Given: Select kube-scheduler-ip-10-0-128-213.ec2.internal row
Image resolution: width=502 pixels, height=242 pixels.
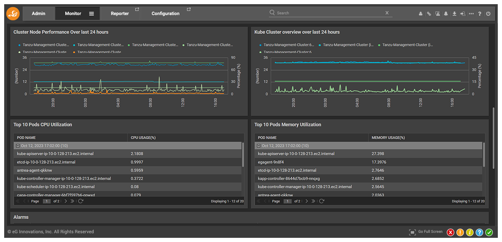Looking at the screenshot, I should tap(128, 187).
